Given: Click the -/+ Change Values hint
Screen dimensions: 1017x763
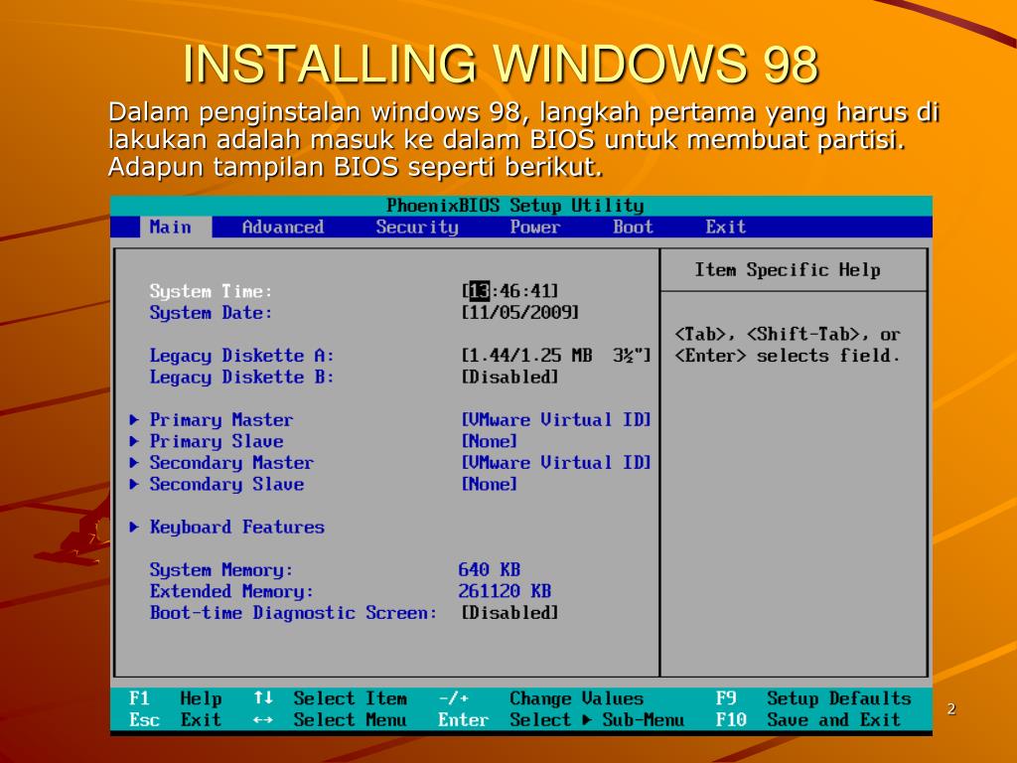Looking at the screenshot, I should click(541, 698).
